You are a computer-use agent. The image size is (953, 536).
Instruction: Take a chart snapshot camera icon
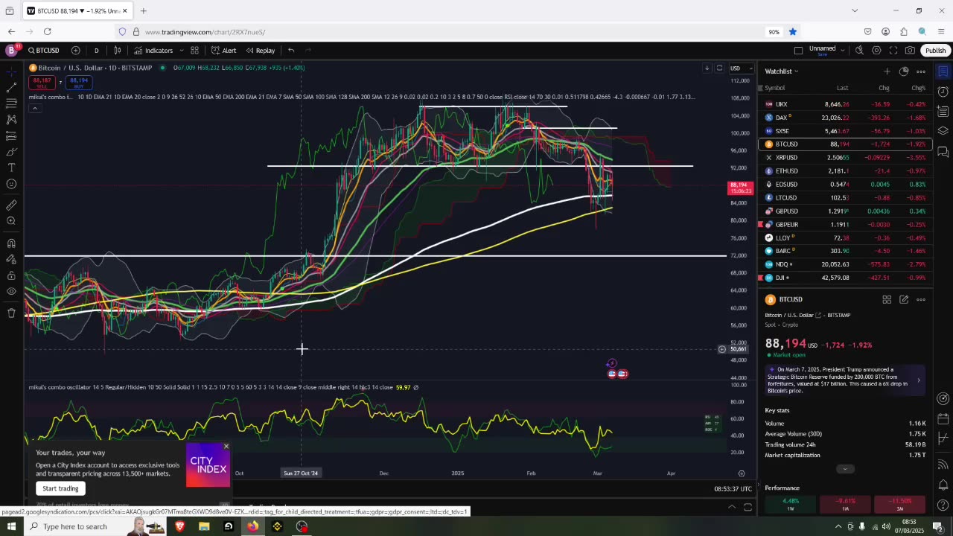pyautogui.click(x=910, y=51)
